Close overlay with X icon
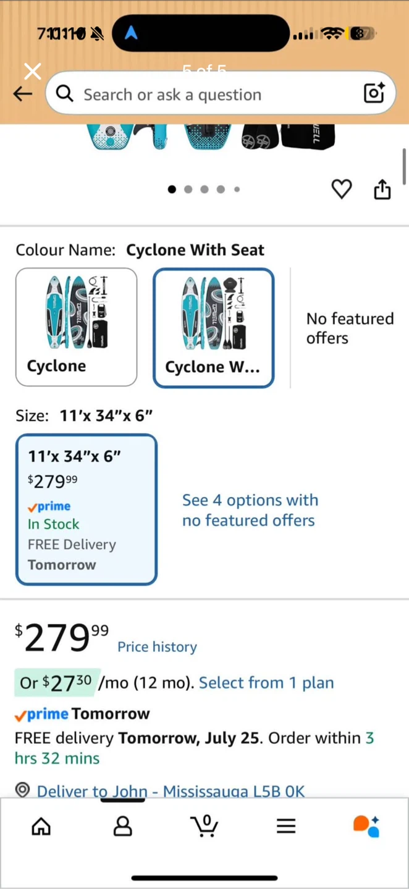This screenshot has width=409, height=889. (33, 71)
